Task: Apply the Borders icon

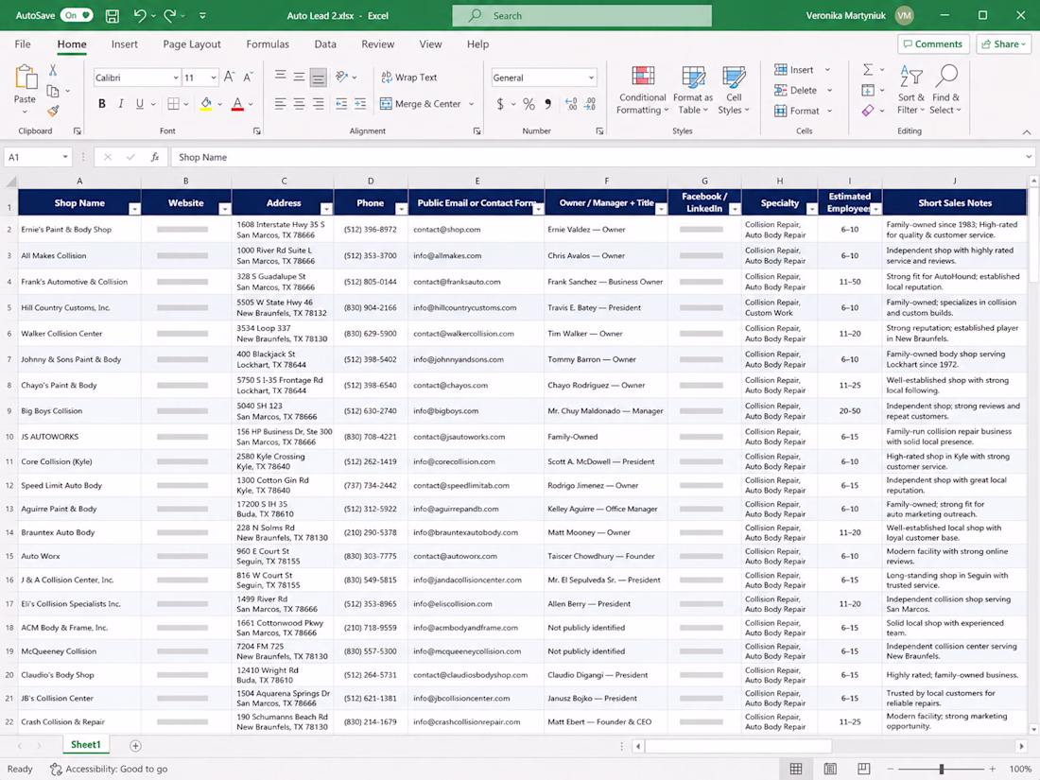Action: [173, 103]
